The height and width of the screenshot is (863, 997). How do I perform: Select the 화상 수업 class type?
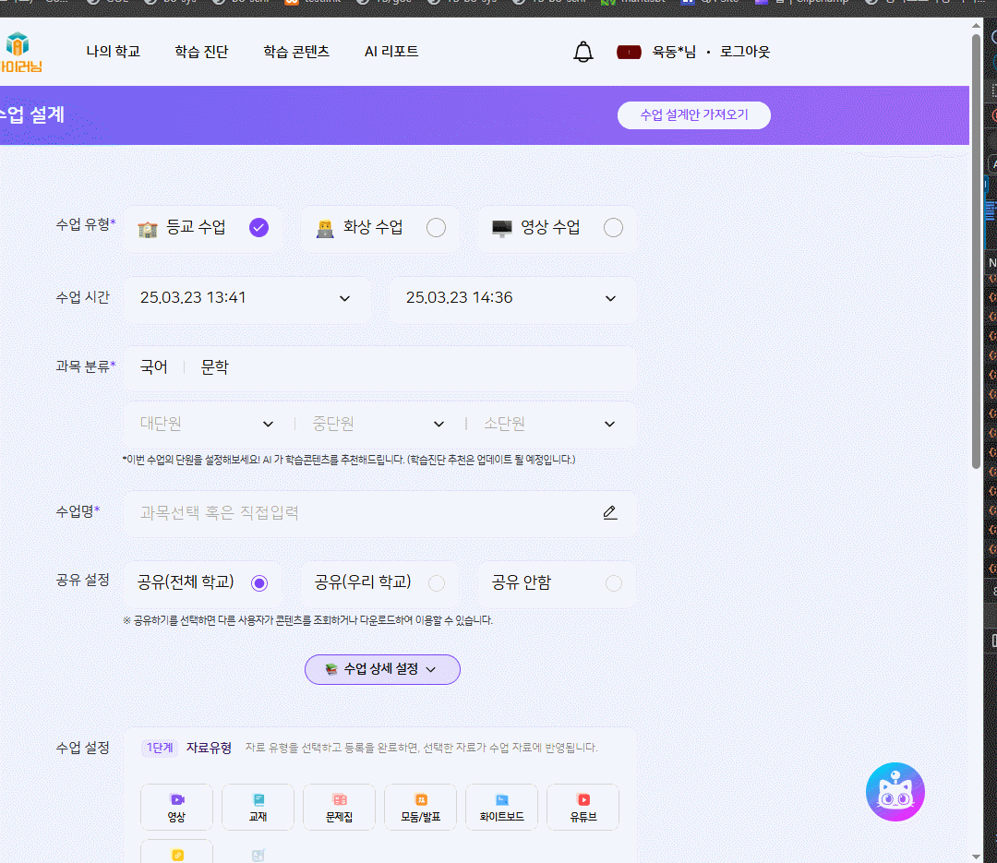(380, 228)
